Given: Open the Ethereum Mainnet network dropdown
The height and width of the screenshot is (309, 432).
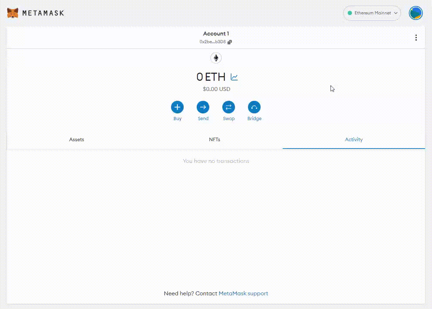Looking at the screenshot, I should tap(372, 13).
